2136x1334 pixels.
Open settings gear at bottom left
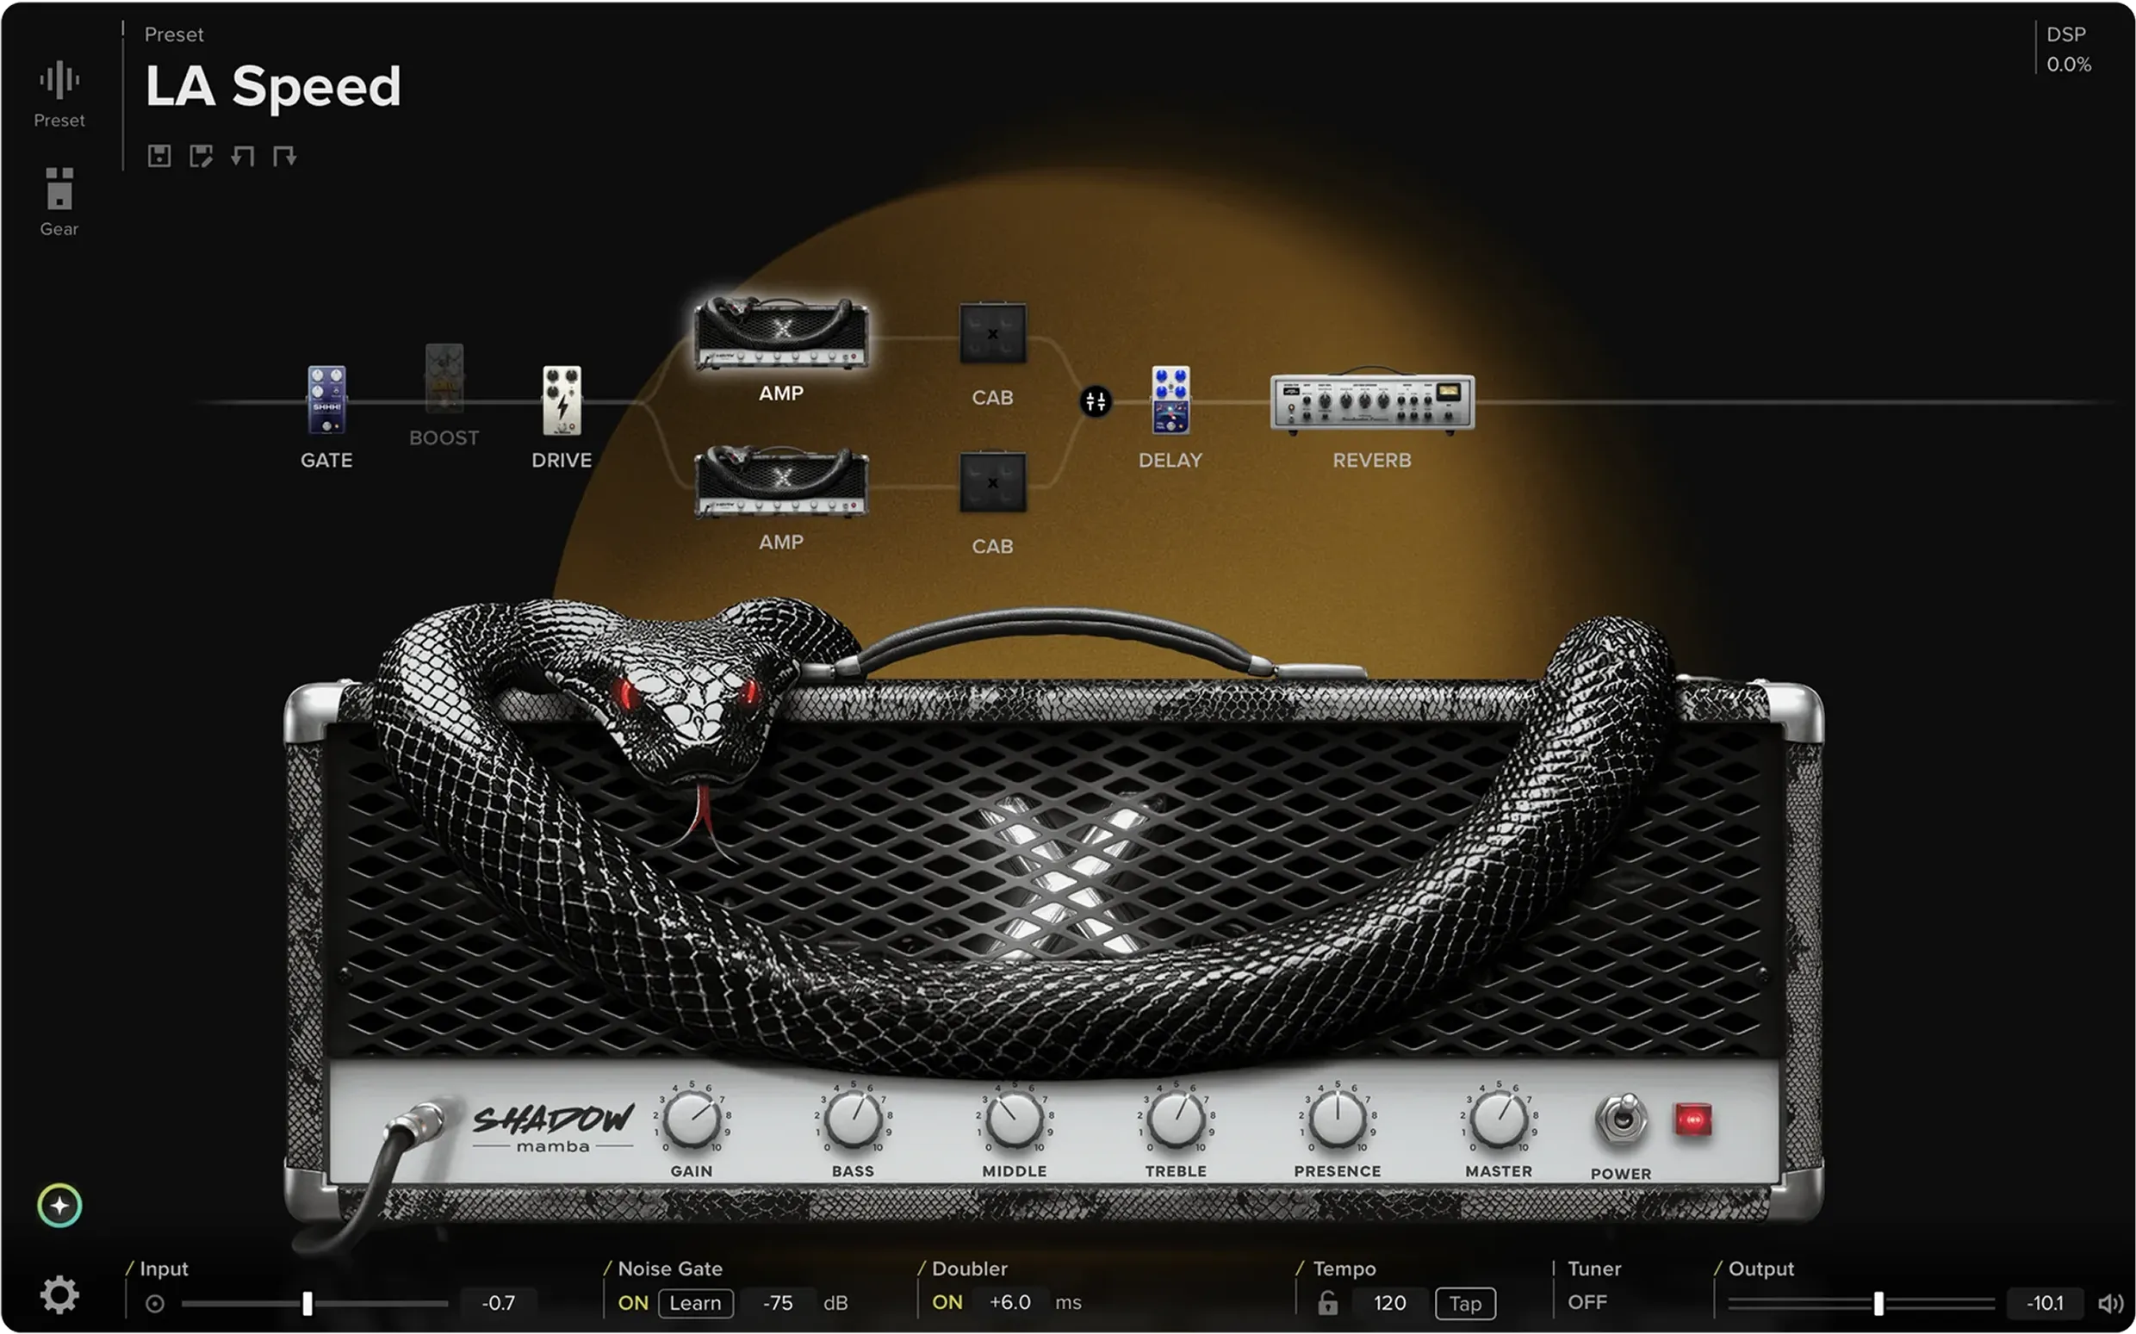pyautogui.click(x=59, y=1295)
